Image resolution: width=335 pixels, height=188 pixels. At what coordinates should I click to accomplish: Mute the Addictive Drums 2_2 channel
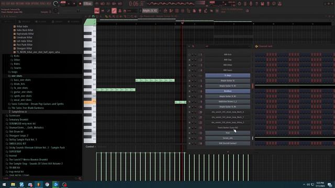pyautogui.click(x=189, y=101)
